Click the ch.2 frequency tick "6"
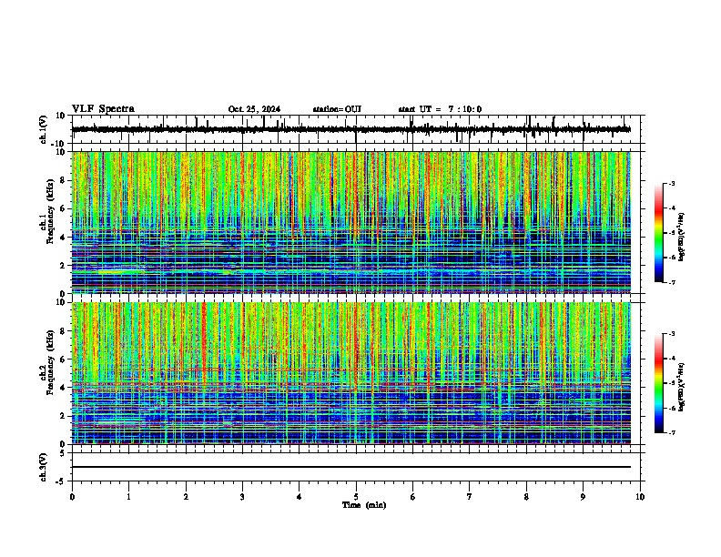This screenshot has height=557, width=721. click(x=63, y=360)
